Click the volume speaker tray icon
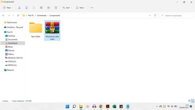The image size is (195, 110). (172, 106)
